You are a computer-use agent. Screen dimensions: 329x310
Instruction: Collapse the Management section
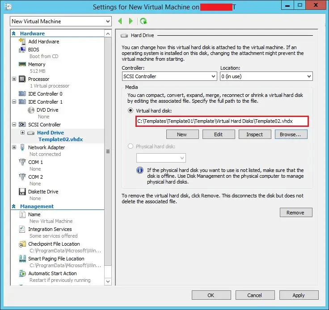[14, 206]
